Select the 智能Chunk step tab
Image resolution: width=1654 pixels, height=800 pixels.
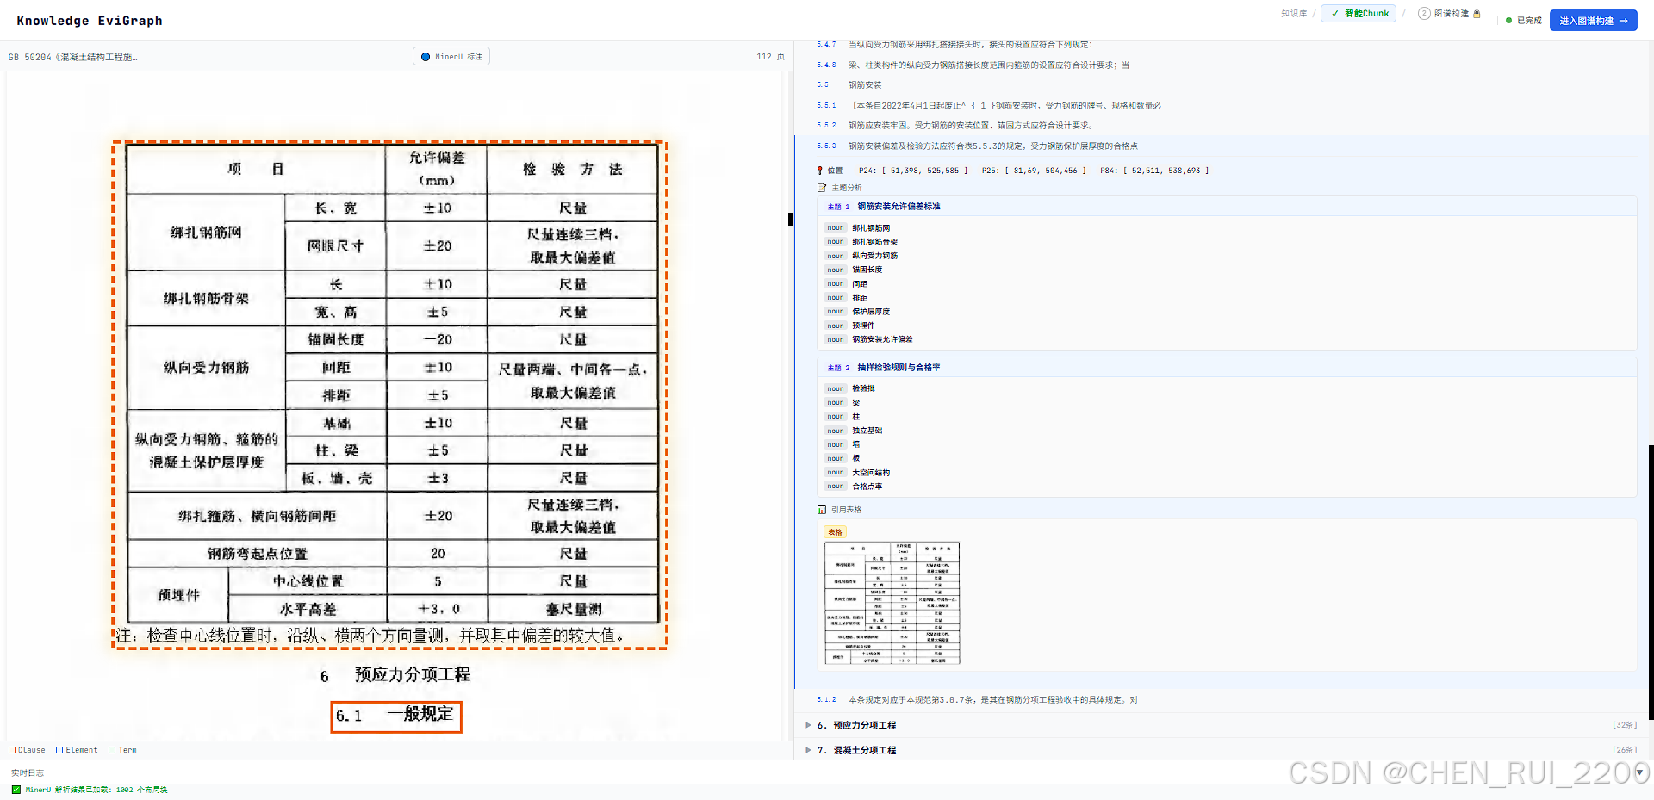1360,14
